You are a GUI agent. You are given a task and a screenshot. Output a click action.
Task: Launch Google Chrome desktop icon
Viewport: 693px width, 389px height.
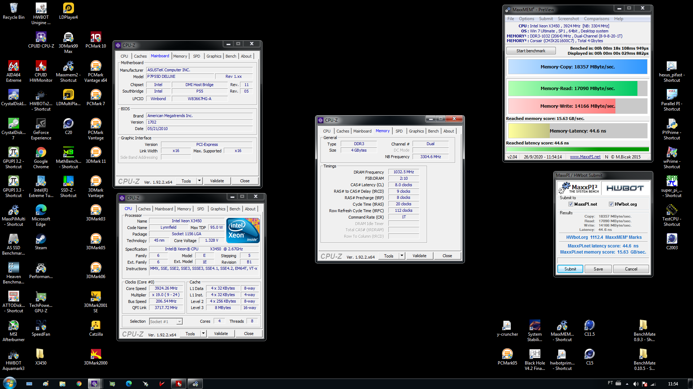[41, 158]
